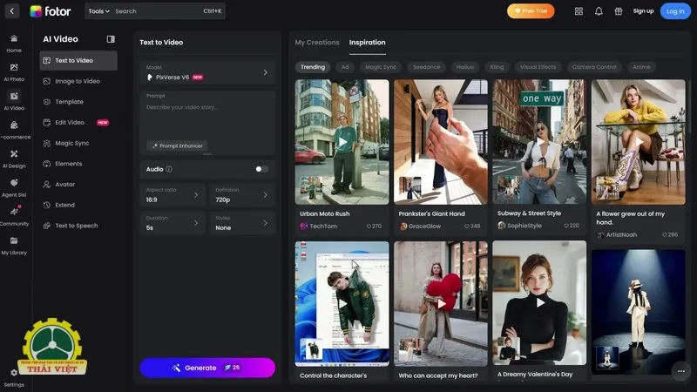Select the Ad filter chip

345,67
